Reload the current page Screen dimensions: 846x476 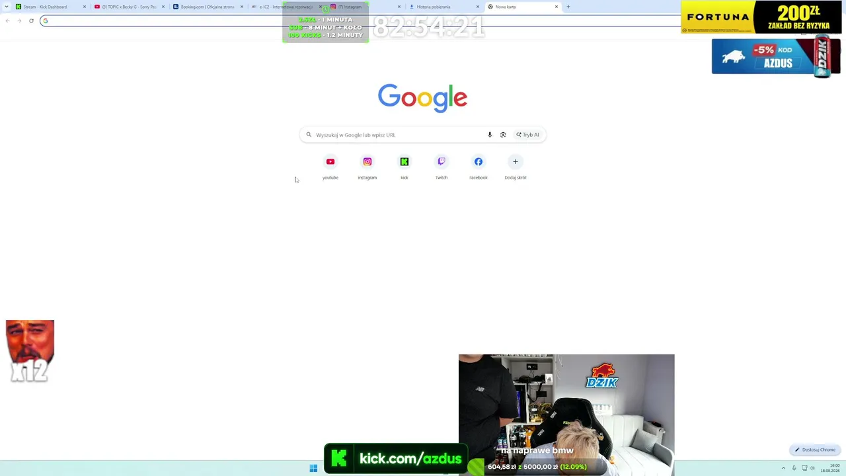[31, 20]
